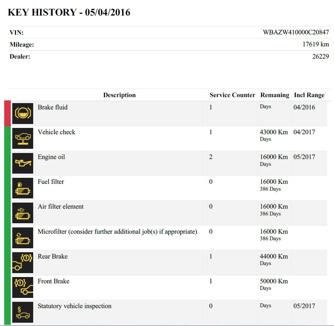The width and height of the screenshot is (334, 326).
Task: Click the Rear Brake icon
Action: pos(23,262)
